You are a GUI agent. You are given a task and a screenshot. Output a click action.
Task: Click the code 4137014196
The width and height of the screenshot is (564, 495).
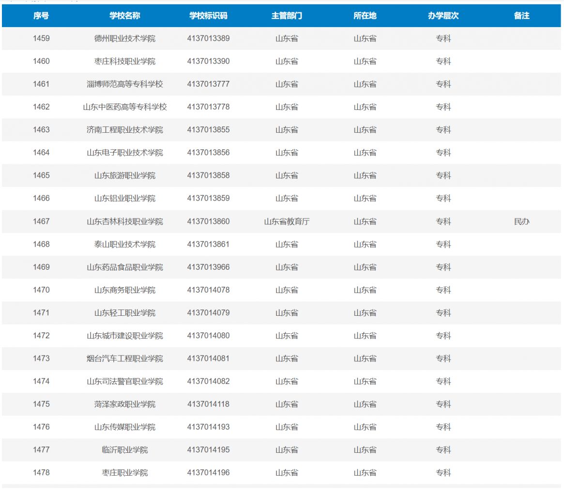tap(208, 473)
